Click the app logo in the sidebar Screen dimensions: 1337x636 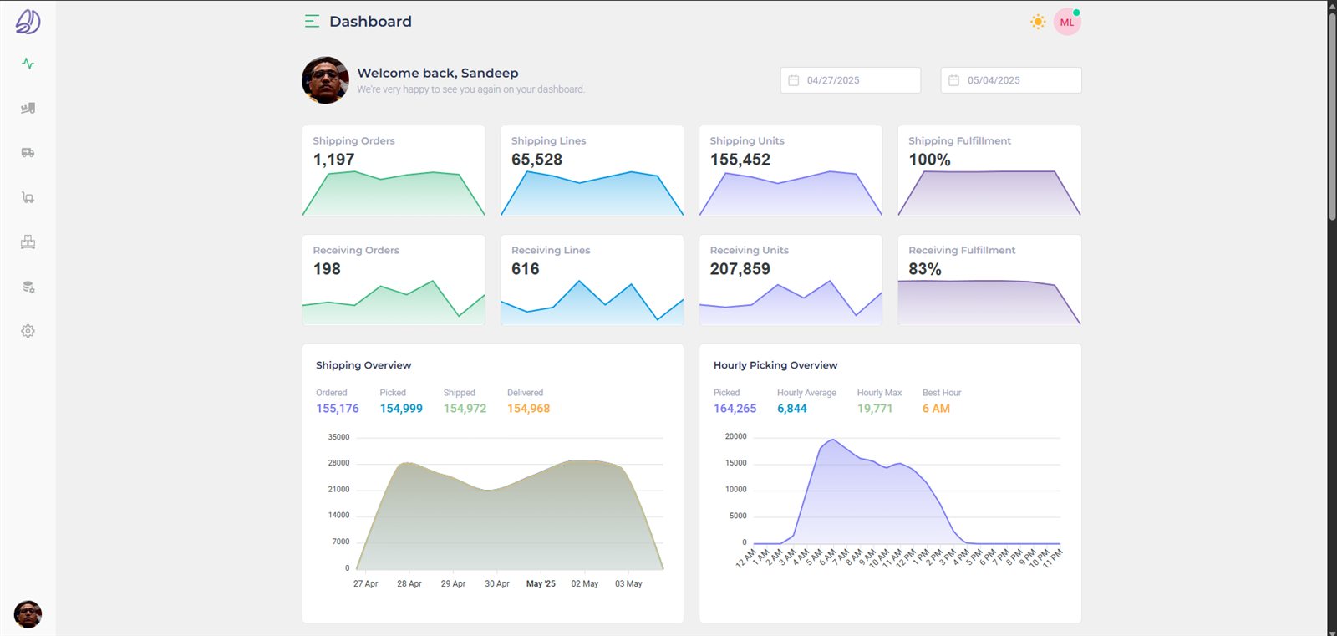(x=28, y=22)
